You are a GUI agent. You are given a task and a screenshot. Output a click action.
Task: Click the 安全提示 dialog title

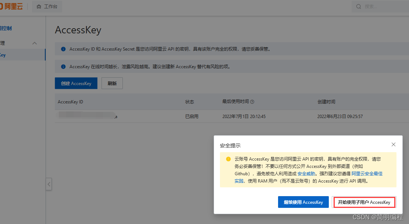[230, 146]
